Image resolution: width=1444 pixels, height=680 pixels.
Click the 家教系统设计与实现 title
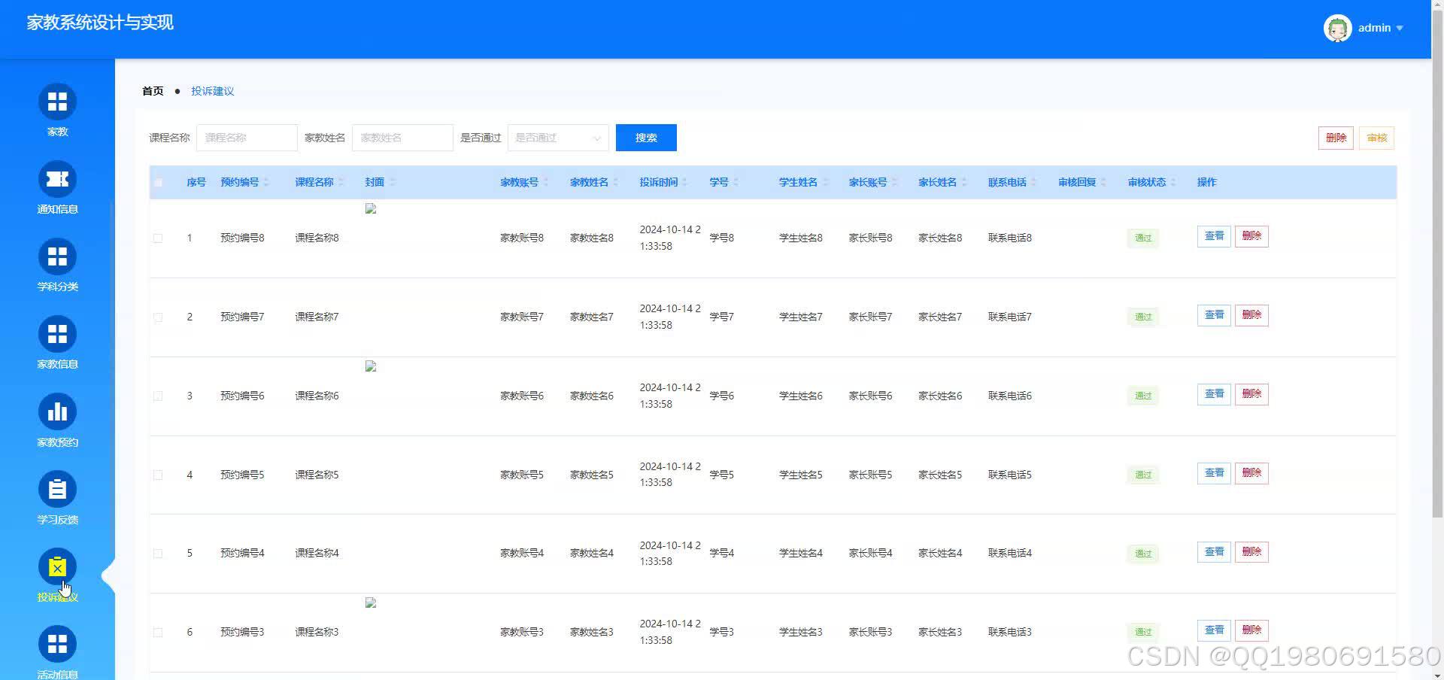click(x=100, y=23)
